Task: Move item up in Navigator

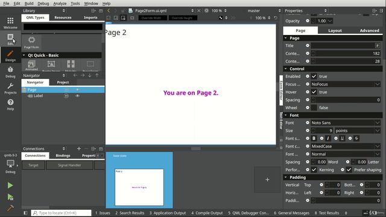Action: click(97, 75)
